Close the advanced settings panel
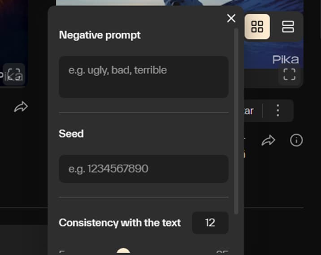Image resolution: width=321 pixels, height=255 pixels. pos(231,18)
